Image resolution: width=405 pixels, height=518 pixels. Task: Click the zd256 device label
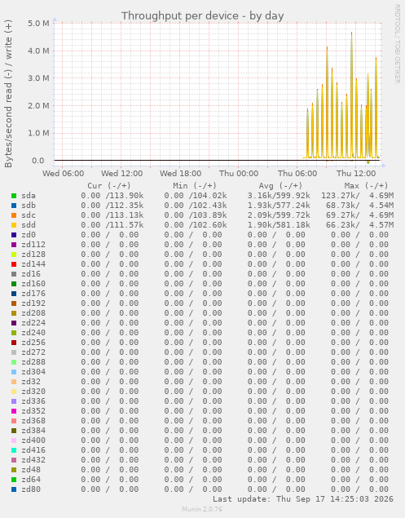pyautogui.click(x=33, y=343)
